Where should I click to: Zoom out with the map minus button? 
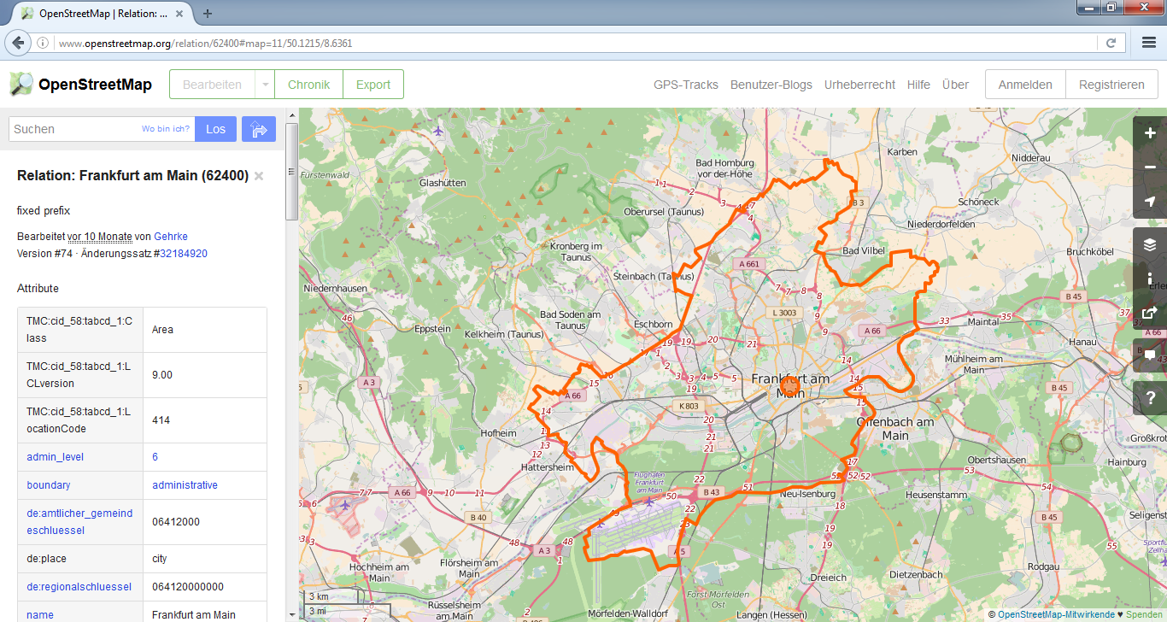(x=1150, y=167)
